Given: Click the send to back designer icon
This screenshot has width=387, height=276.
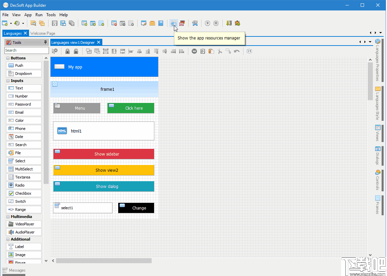Looking at the screenshot, I should (97, 51).
